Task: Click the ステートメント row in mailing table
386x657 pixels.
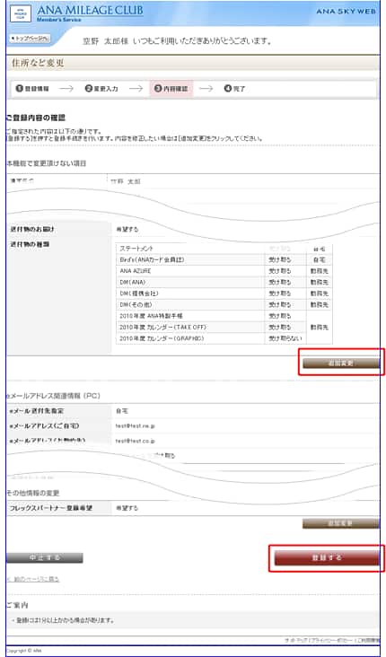Action: click(x=224, y=249)
